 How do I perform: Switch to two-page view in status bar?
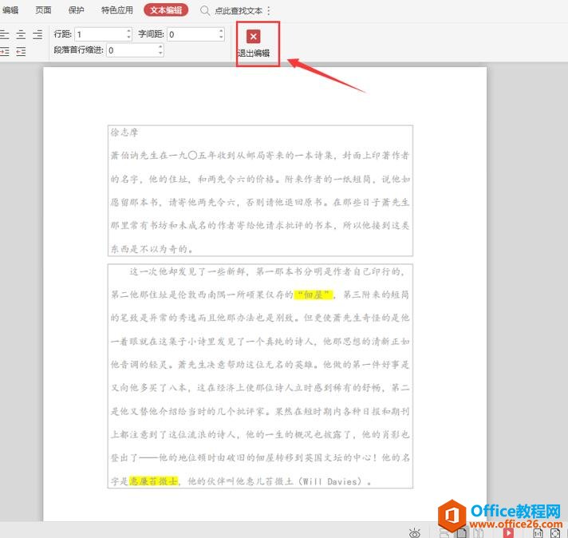point(478,533)
